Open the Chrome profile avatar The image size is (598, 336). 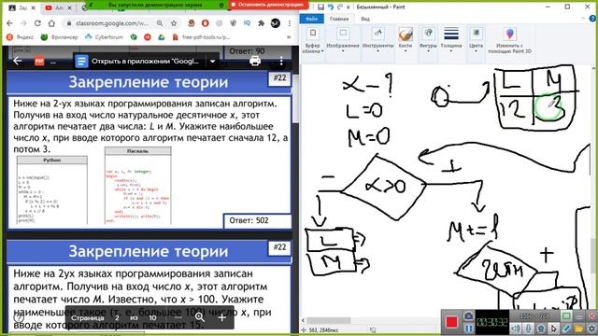pos(276,23)
